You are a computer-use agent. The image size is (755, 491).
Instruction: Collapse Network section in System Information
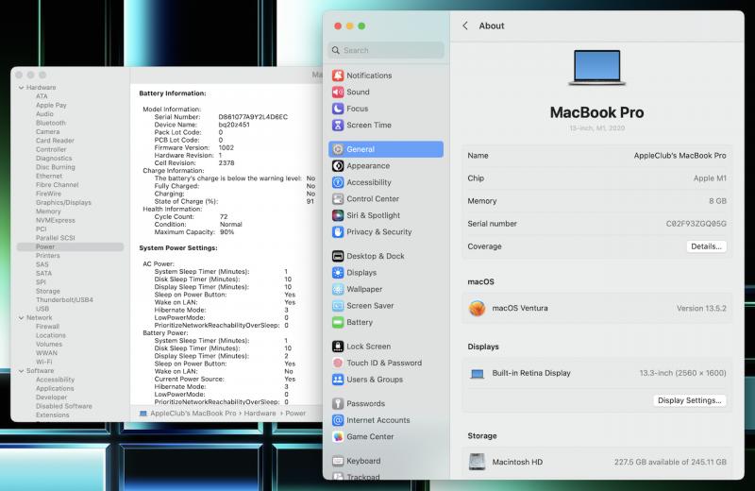(x=21, y=318)
